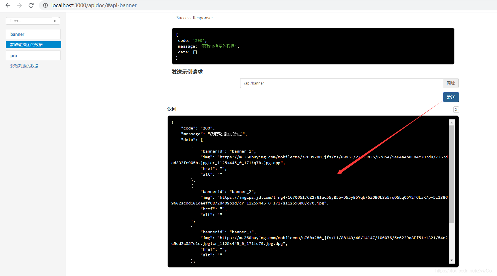Click the /api/banner URL input field

click(x=341, y=83)
